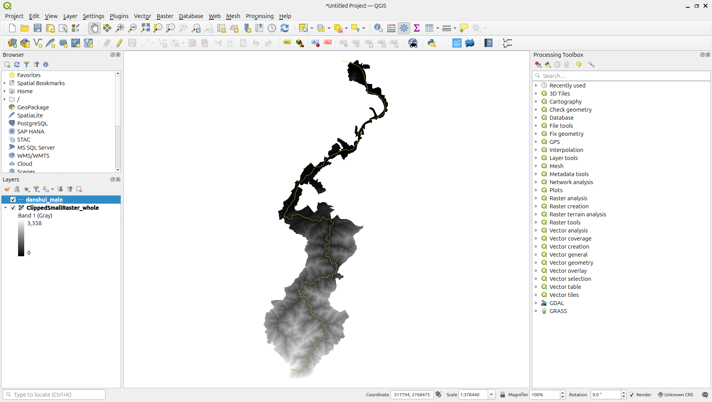Click the Zoom Full extent icon
This screenshot has width=712, height=402.
145,28
